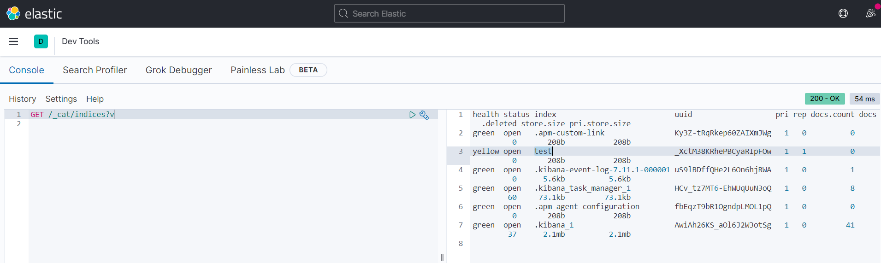Click '.kibana-event-log-7.11.1-000001' index name
This screenshot has height=263, width=881.
(602, 169)
